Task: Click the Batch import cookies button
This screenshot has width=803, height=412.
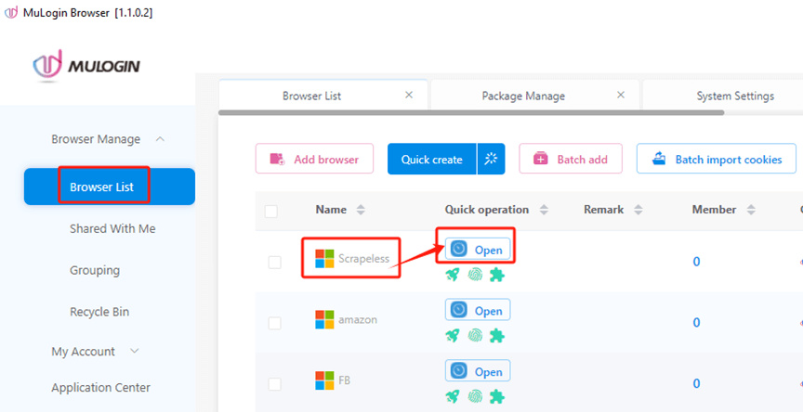Action: click(x=717, y=159)
